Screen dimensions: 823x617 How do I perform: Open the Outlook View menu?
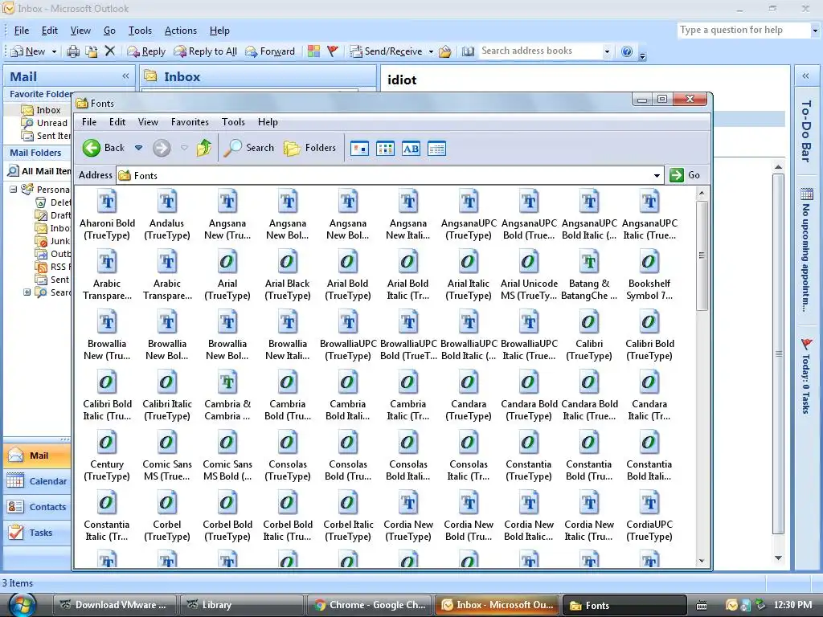click(80, 31)
